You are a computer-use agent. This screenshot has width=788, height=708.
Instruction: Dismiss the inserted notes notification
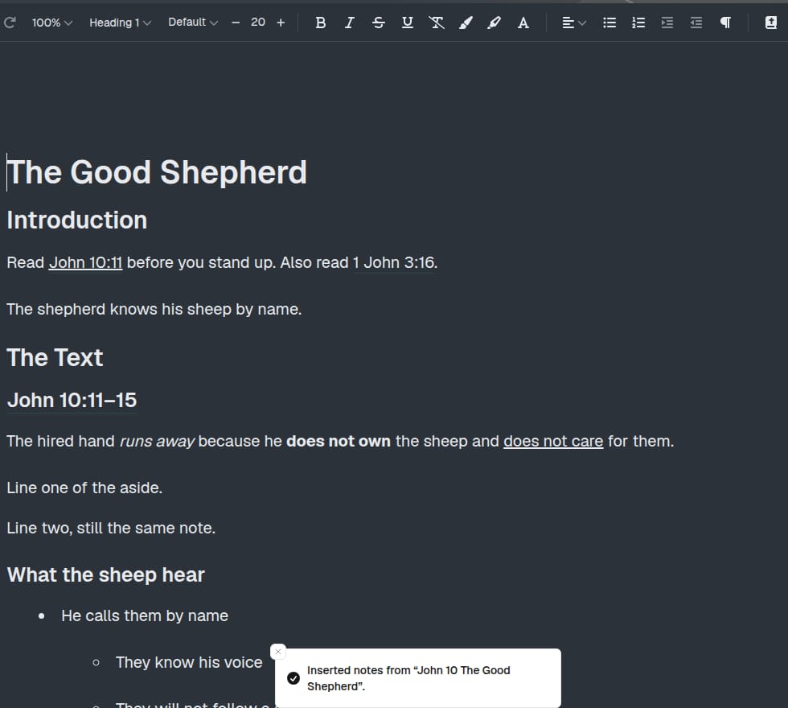pyautogui.click(x=278, y=652)
